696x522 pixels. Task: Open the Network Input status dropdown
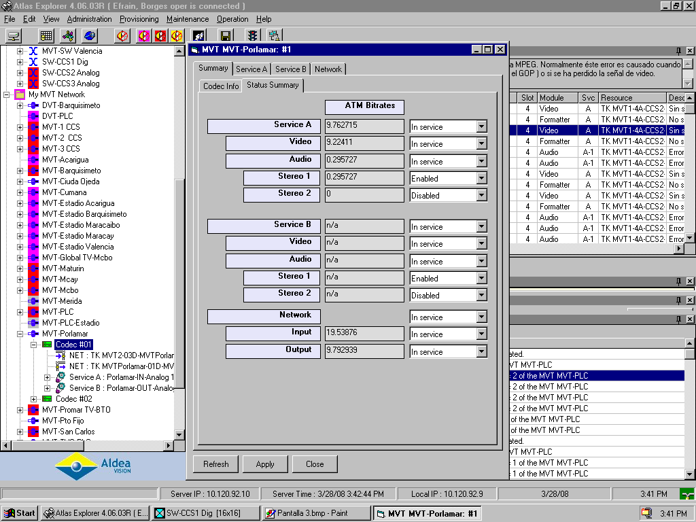click(481, 334)
